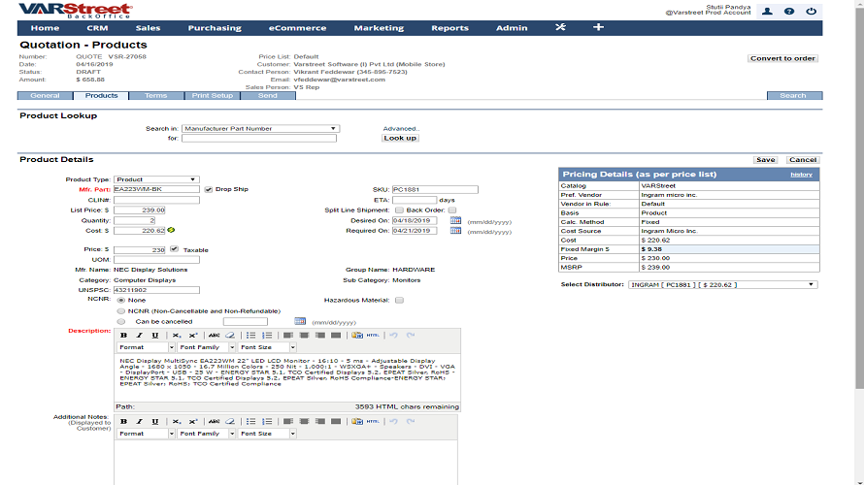Enable the Hazardous Material checkbox

[x=399, y=301]
